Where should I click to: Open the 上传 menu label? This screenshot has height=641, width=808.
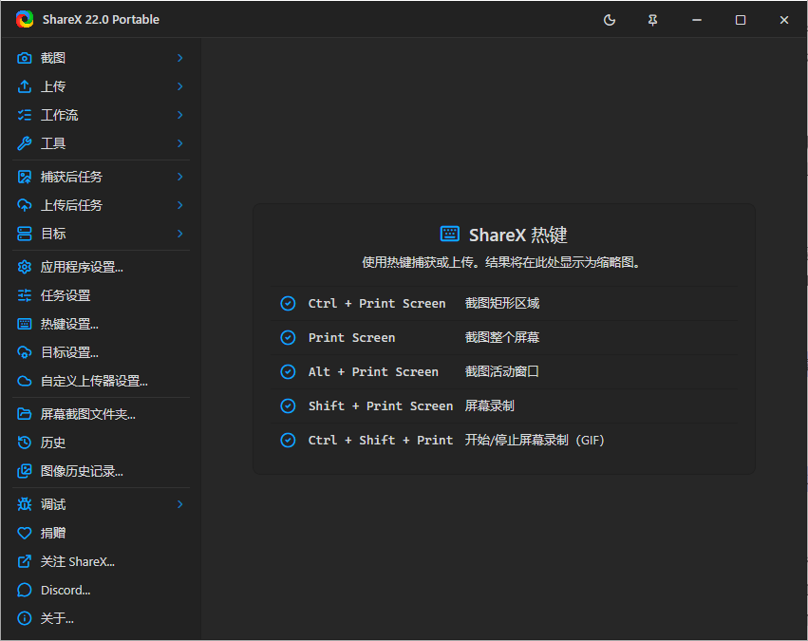[53, 86]
